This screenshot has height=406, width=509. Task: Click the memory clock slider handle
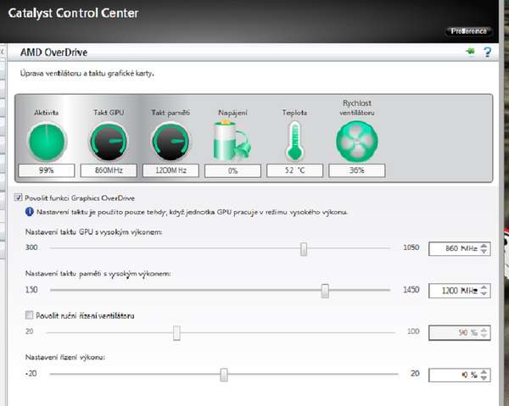pos(325,291)
